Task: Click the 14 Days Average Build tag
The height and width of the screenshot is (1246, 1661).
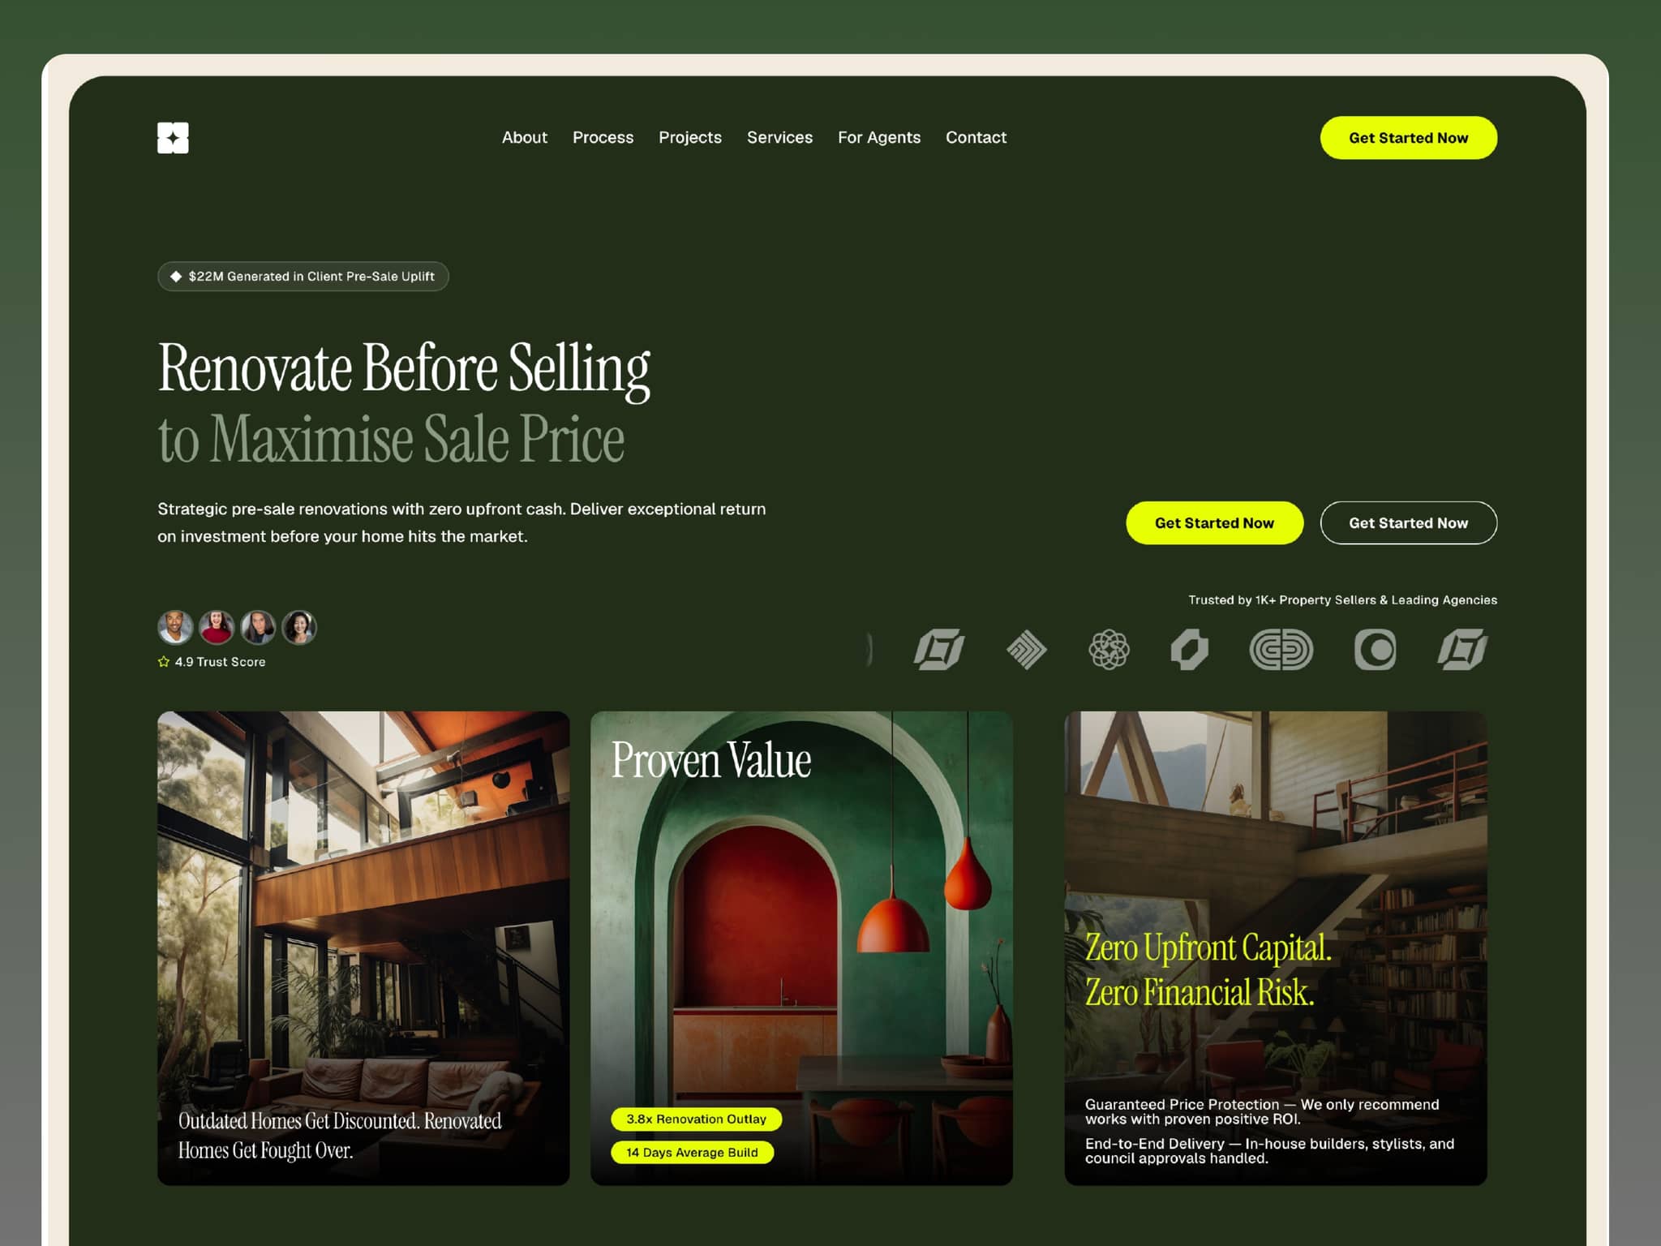Action: [692, 1153]
